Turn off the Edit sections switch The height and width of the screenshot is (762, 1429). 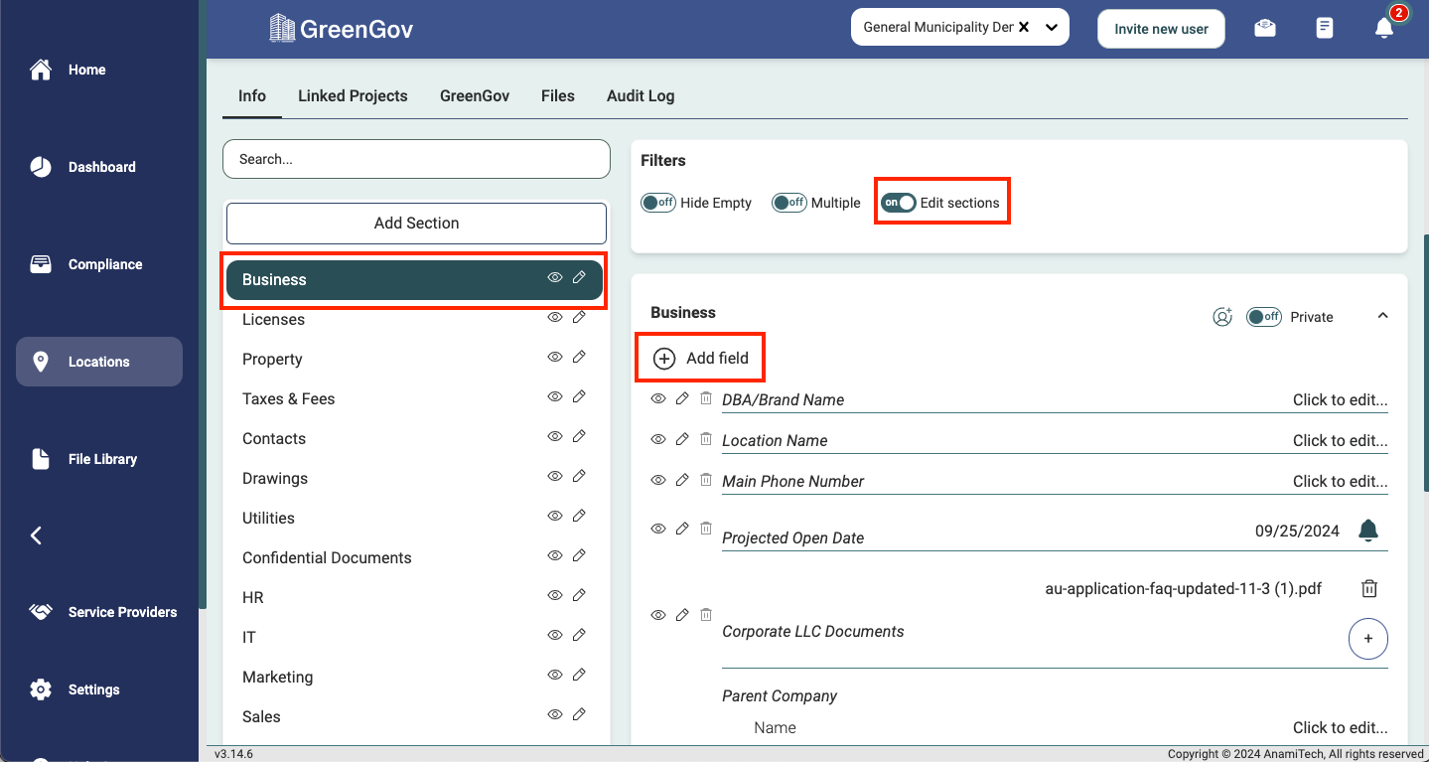(899, 203)
